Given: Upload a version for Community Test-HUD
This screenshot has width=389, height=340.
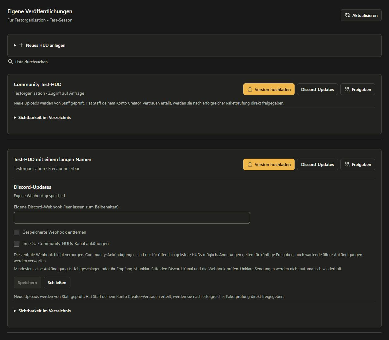Looking at the screenshot, I should point(269,89).
